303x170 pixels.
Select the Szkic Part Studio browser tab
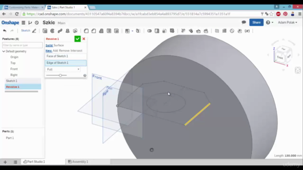(67, 8)
